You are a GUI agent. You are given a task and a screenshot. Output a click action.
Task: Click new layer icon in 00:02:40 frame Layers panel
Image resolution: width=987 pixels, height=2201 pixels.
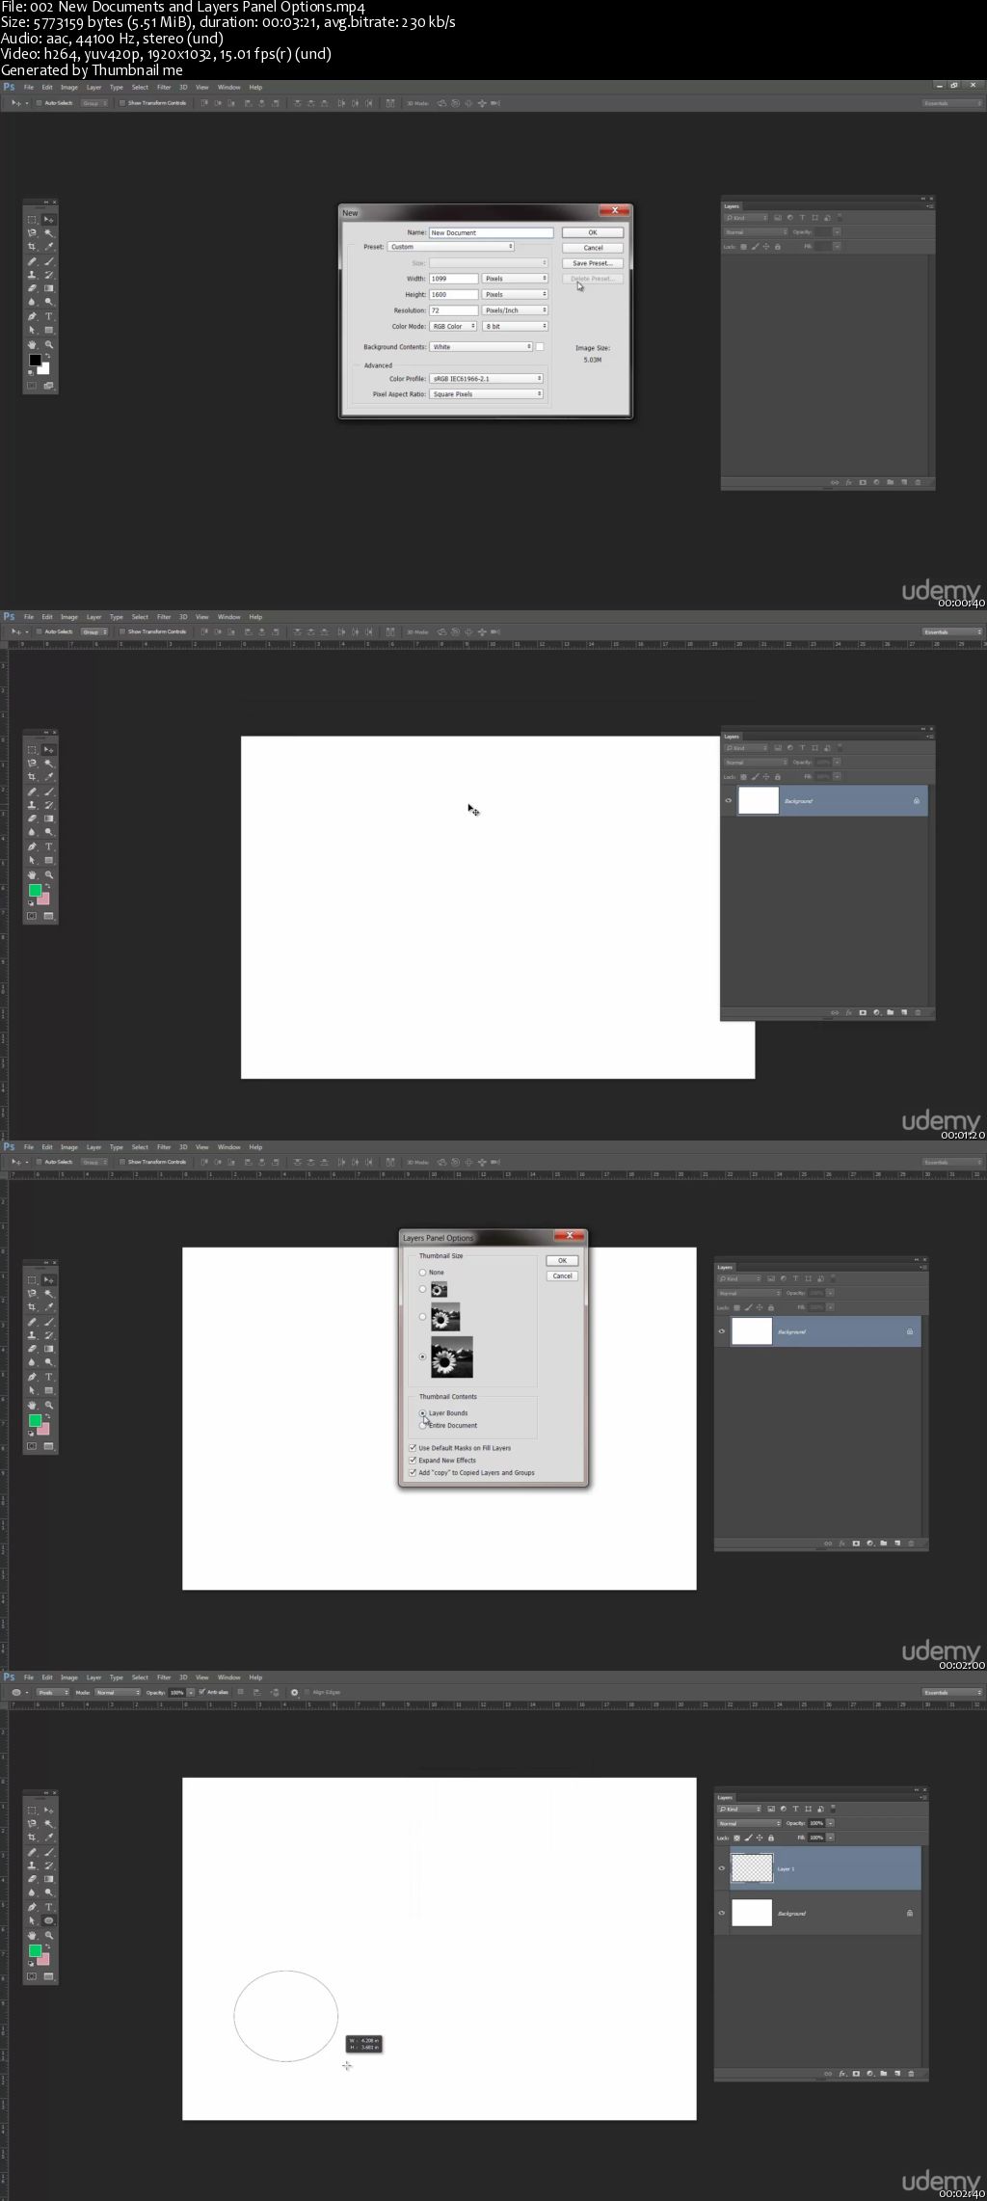(x=897, y=2073)
